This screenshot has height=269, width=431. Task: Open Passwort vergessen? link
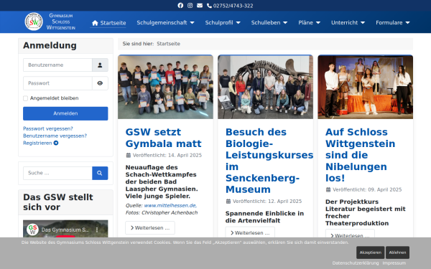48,128
